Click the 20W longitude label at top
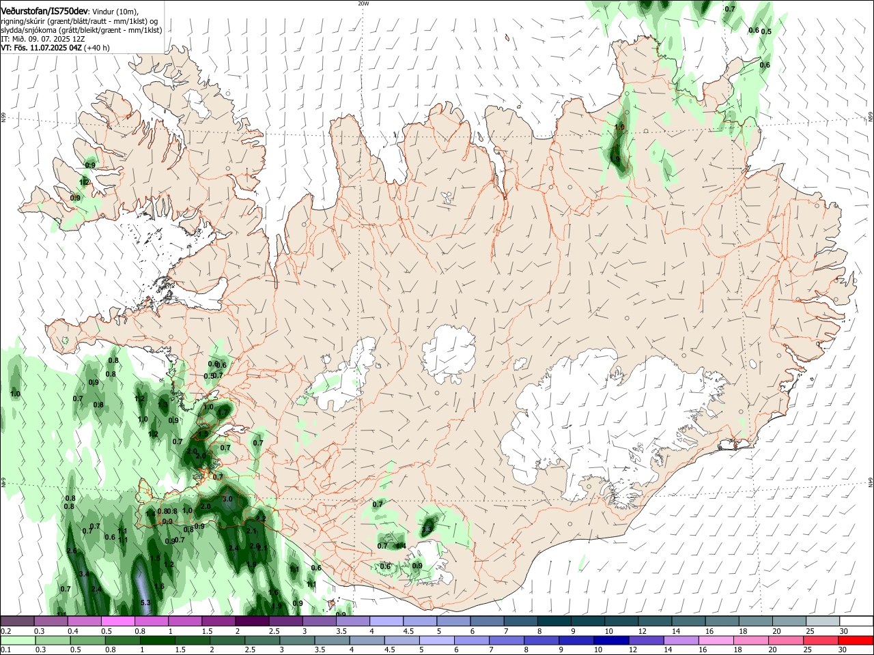The height and width of the screenshot is (655, 874). pos(363,3)
